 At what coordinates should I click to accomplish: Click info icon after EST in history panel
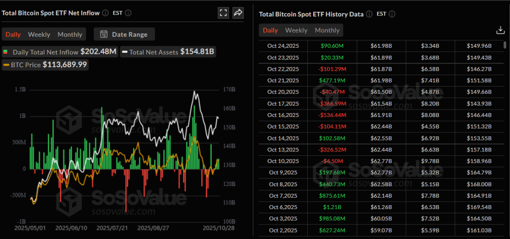coord(393,14)
